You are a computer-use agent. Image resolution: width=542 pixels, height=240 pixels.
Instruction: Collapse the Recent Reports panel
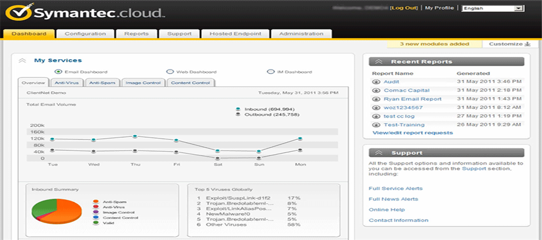point(379,61)
